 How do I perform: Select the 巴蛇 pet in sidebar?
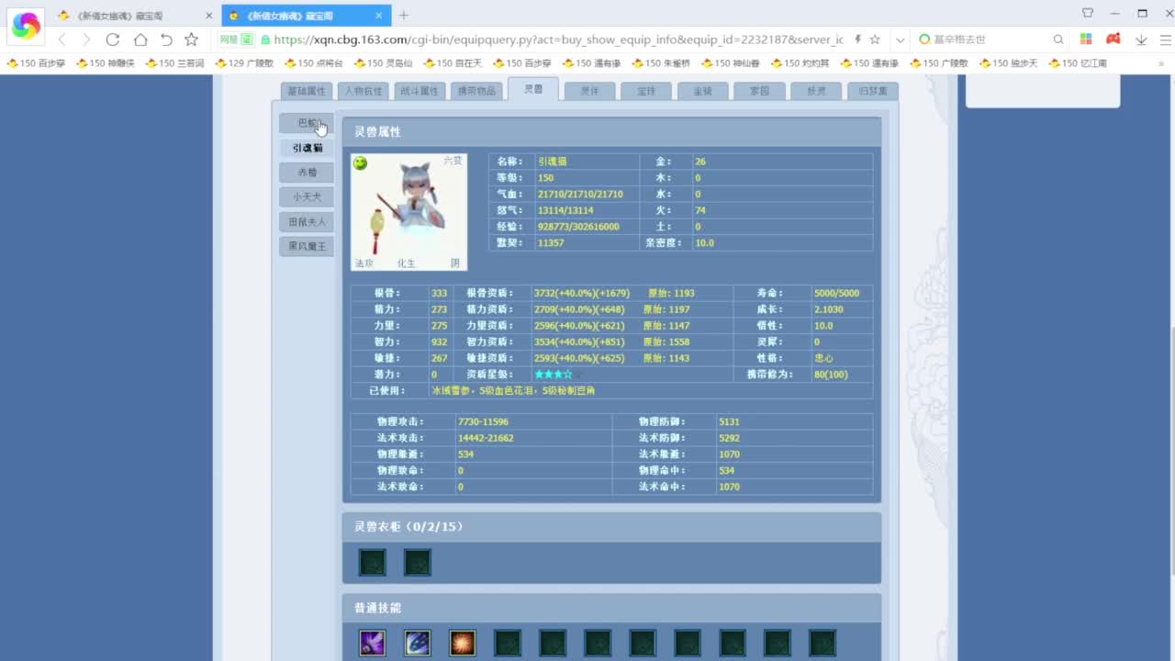(307, 123)
